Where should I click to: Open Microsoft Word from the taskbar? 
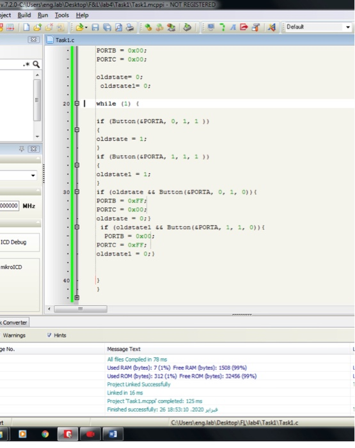tap(113, 435)
